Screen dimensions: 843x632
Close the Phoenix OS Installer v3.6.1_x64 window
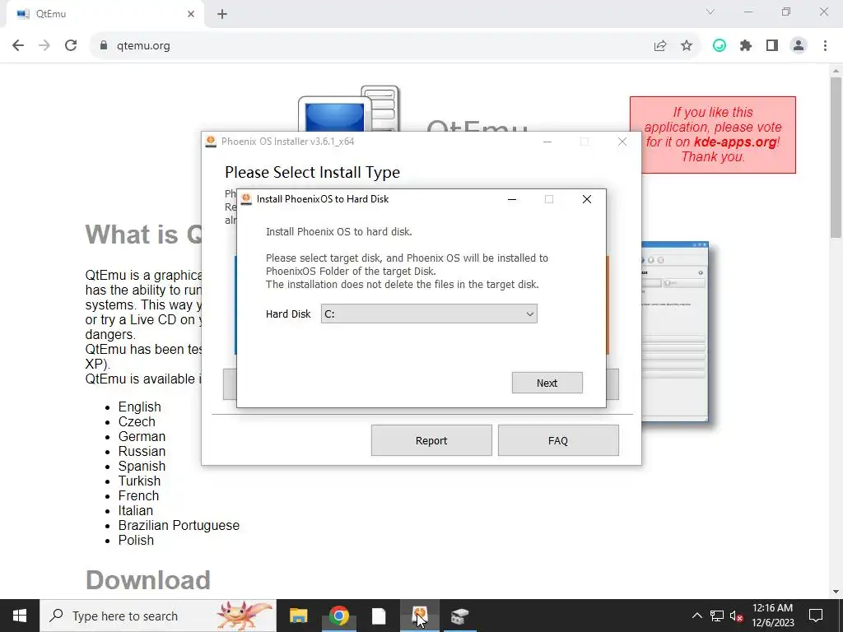(x=622, y=142)
